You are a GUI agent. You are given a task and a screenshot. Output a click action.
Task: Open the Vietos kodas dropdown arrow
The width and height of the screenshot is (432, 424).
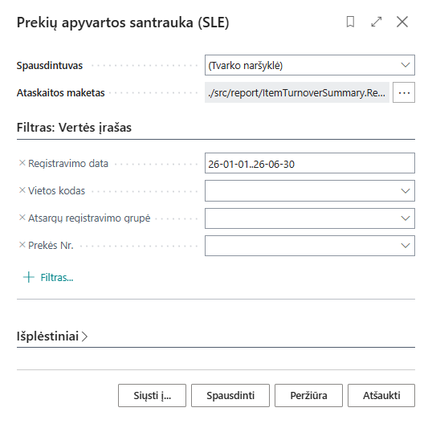[x=406, y=191]
